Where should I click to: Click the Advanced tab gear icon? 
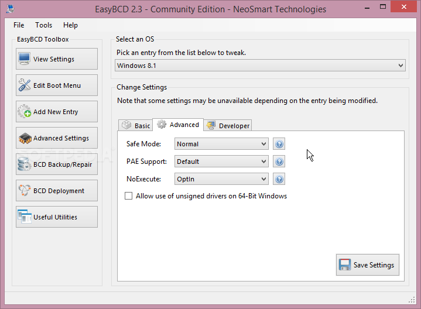click(x=162, y=124)
